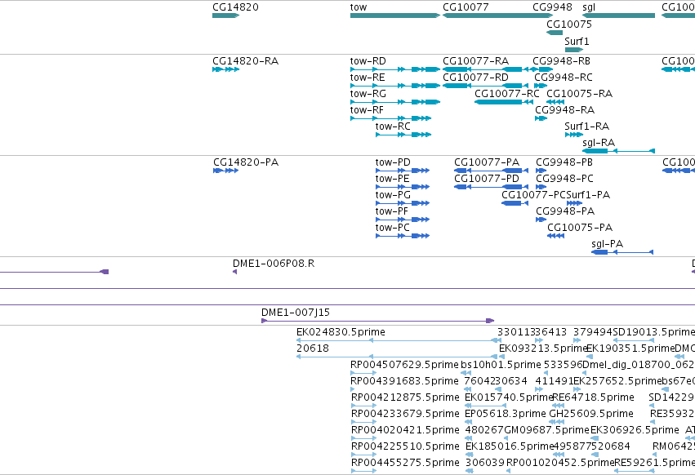Click the tow gene bar
This screenshot has width=695, height=475.
click(x=395, y=16)
